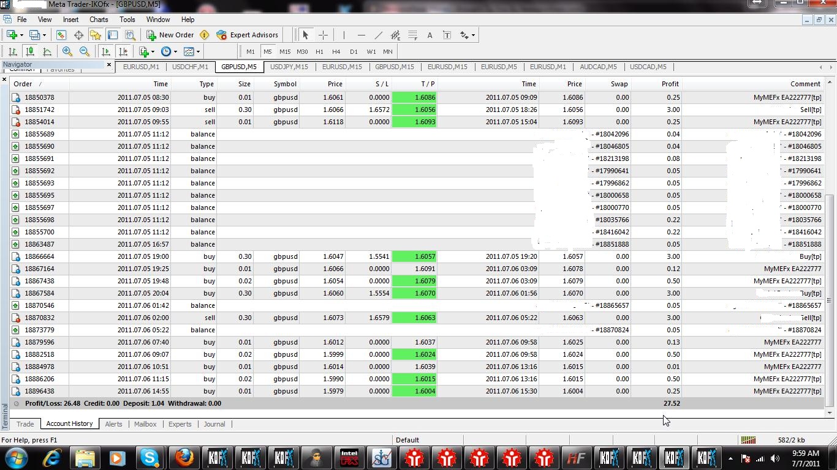Open the Charts menu
Screen dimensions: 837x470
tap(99, 20)
